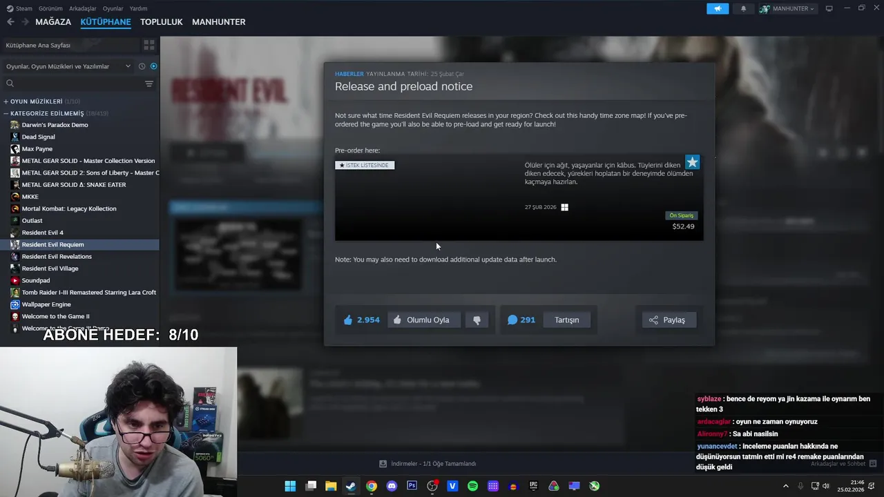Select Soundpad in library
Screen dimensions: 884x497
click(x=36, y=280)
